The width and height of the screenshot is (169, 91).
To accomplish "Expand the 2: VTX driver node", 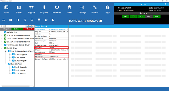I will (x=2, y=38).
